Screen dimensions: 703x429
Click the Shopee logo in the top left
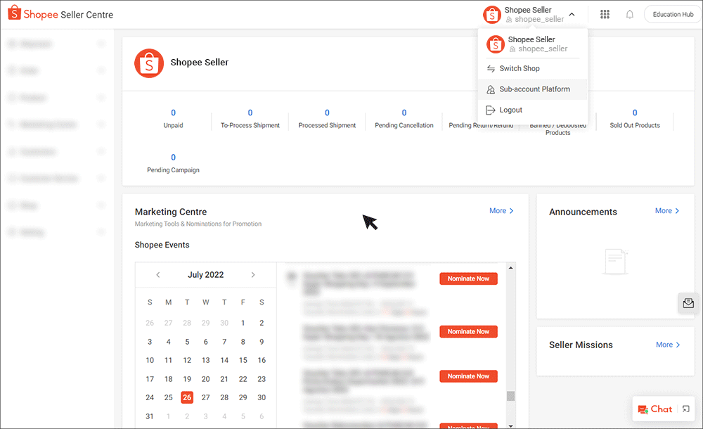pos(13,13)
